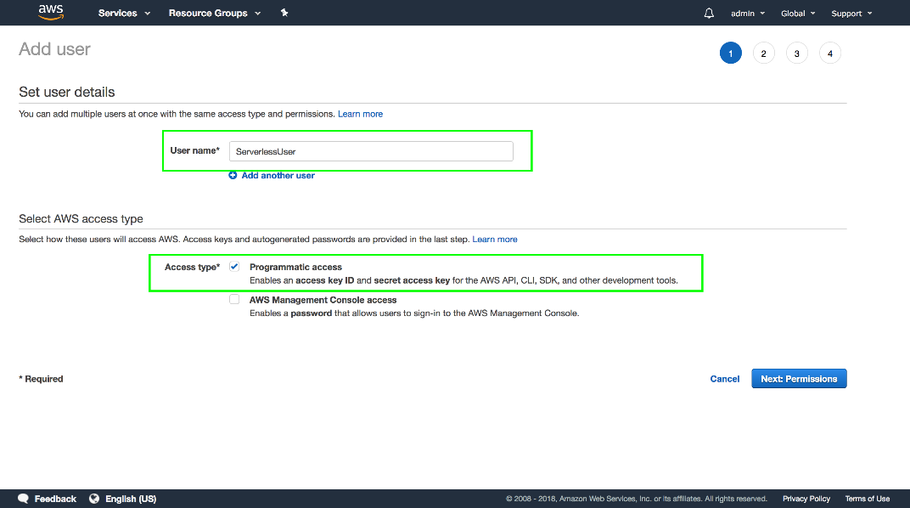This screenshot has height=508, width=910.
Task: Open the notifications bell icon
Action: [x=709, y=13]
